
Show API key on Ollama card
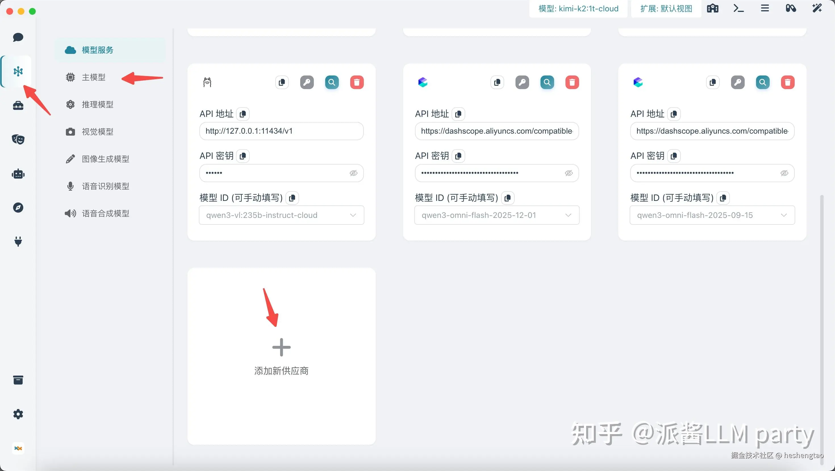(353, 173)
